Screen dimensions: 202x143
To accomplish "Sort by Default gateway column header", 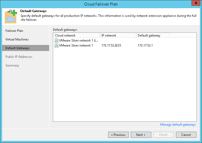I will pos(153,35).
